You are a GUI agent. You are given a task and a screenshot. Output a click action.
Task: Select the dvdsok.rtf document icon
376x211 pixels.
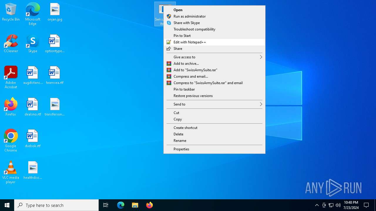pyautogui.click(x=33, y=139)
